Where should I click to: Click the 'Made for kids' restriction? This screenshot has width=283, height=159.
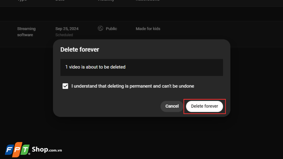pyautogui.click(x=148, y=29)
